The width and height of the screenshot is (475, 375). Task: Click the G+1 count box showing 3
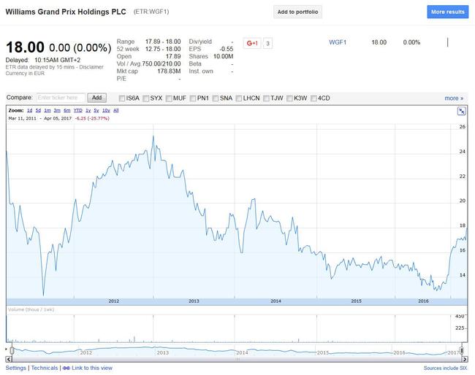pyautogui.click(x=267, y=43)
